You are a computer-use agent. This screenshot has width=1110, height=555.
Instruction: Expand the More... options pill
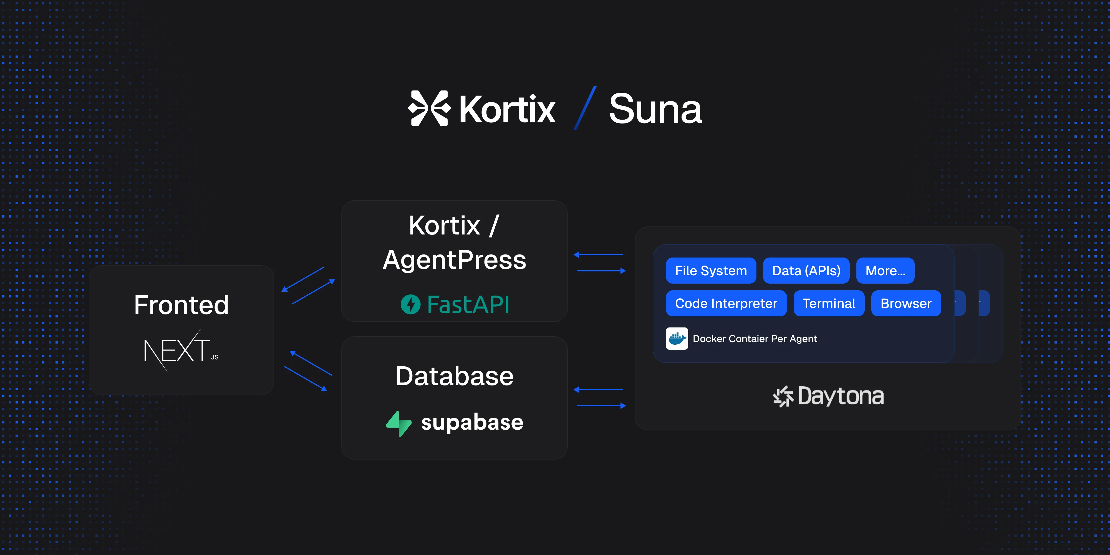tap(885, 271)
